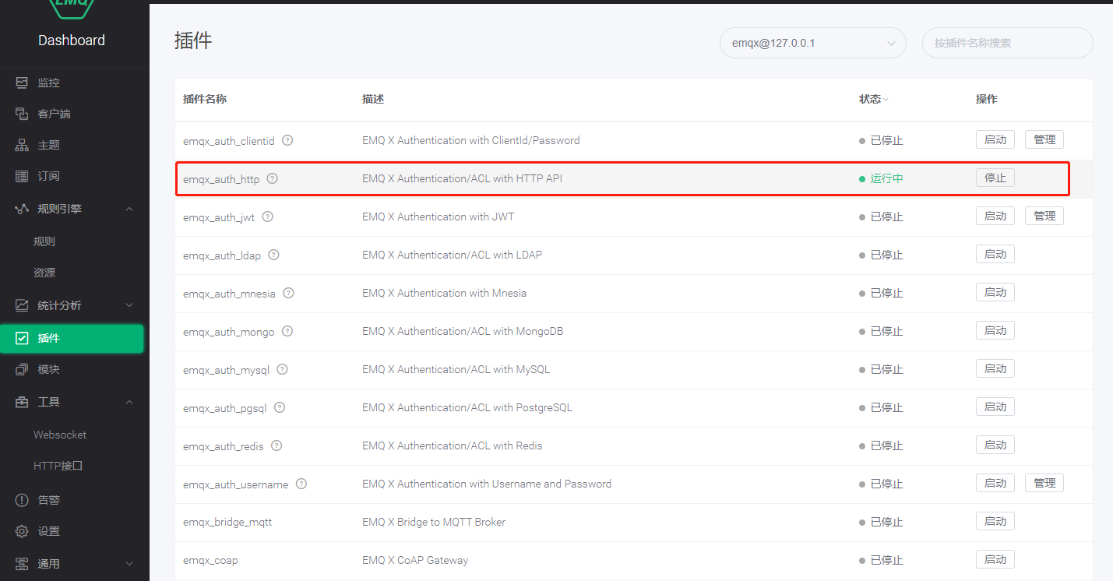Click the 'EMQ X CoAP Gateway' description
Screen dimensions: 1113x581
(415, 560)
